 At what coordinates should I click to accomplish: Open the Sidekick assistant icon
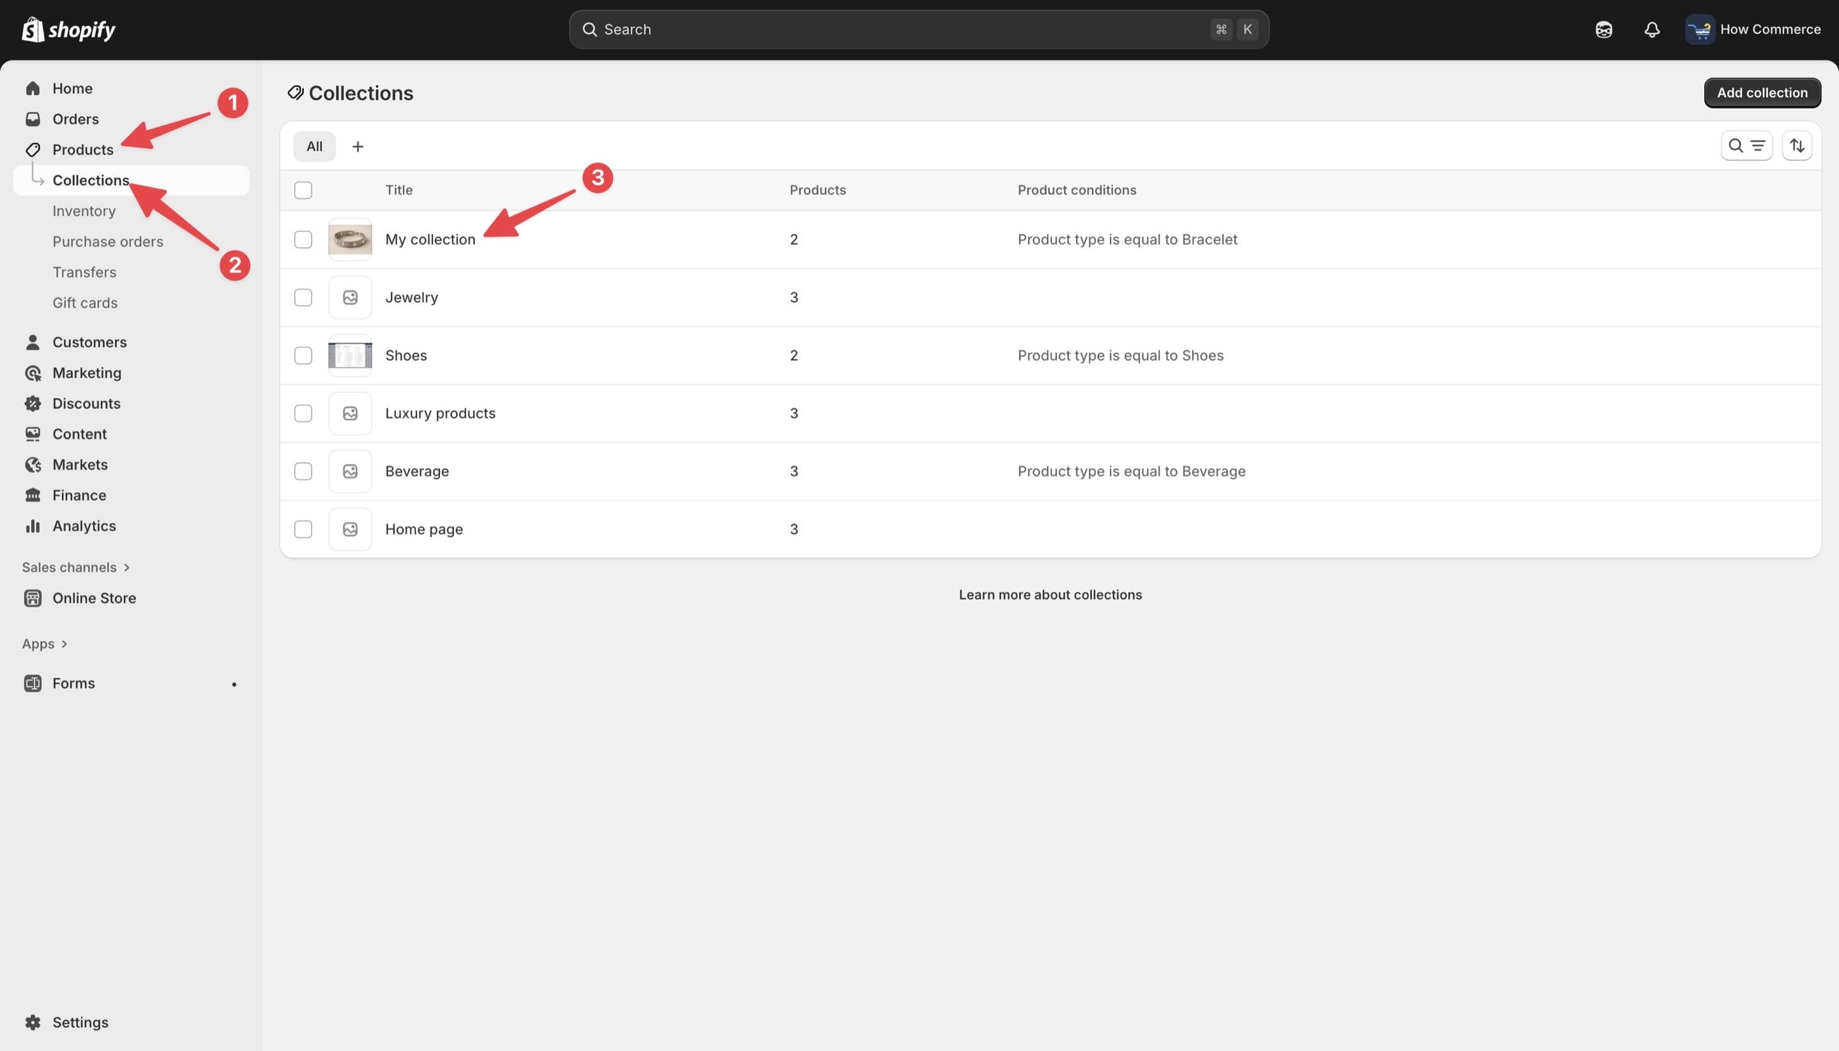[1603, 29]
